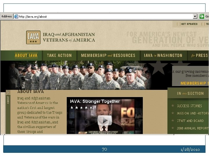
Task: Open the TAKE ACTION tab
Action: (x=59, y=55)
